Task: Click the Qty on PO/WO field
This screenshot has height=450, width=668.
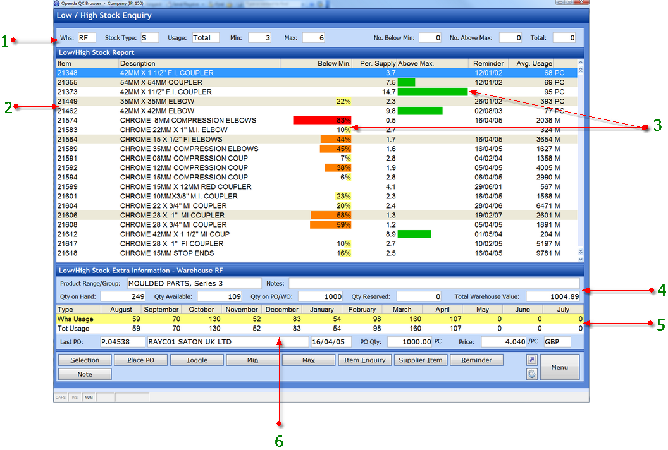Action: [320, 296]
